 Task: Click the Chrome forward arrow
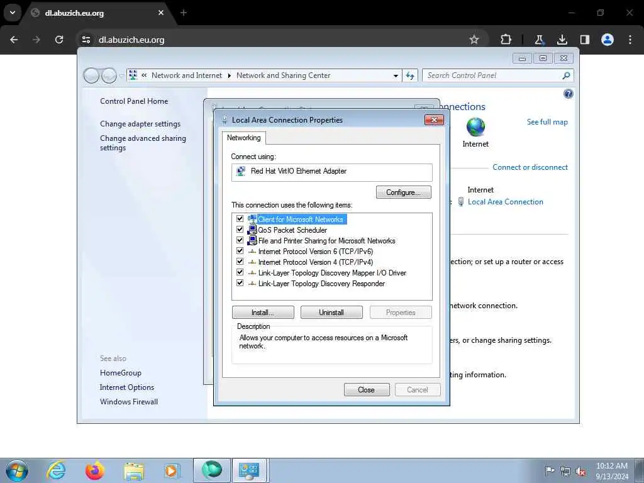[x=36, y=40]
